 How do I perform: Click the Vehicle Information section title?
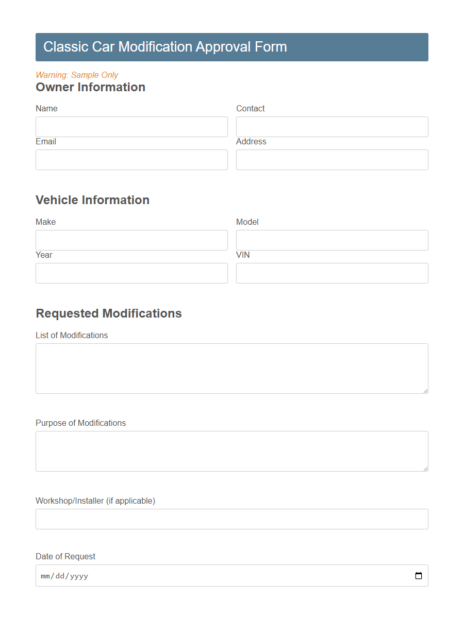pyautogui.click(x=92, y=200)
